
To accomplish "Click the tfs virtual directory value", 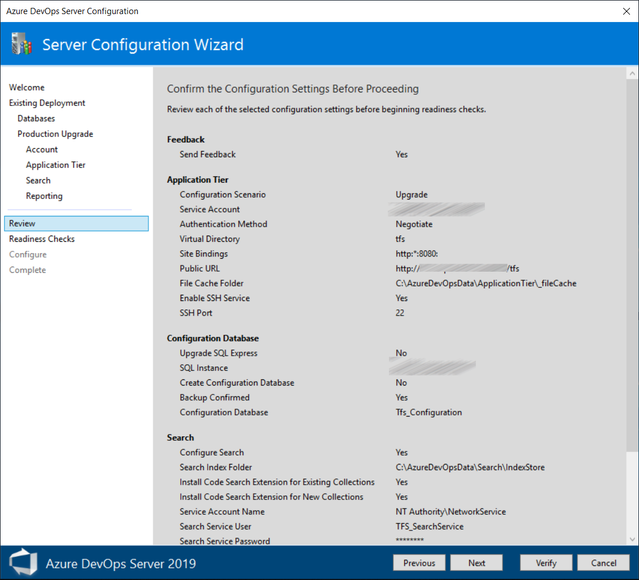I will coord(400,239).
